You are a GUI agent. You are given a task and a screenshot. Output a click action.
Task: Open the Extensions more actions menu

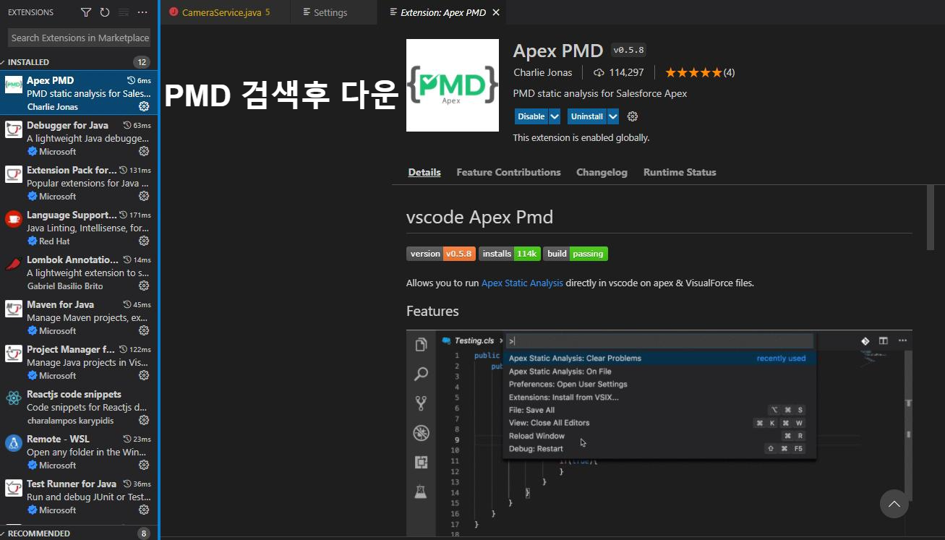coord(142,12)
